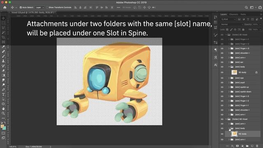
Task: Hide the [slot] eyelid-down group
Action: pos(222,92)
